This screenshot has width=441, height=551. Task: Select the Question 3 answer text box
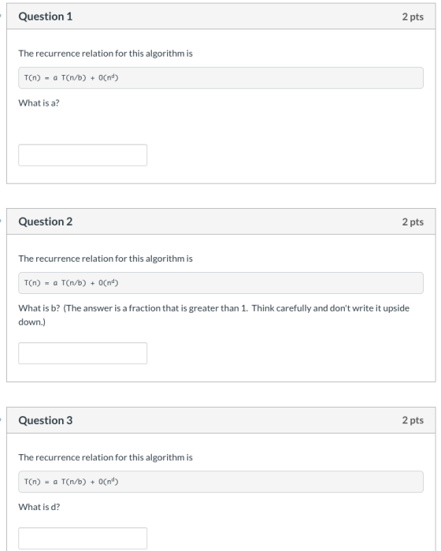pos(83,538)
